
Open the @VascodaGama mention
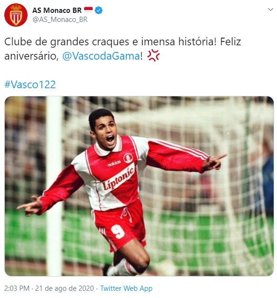tap(101, 56)
